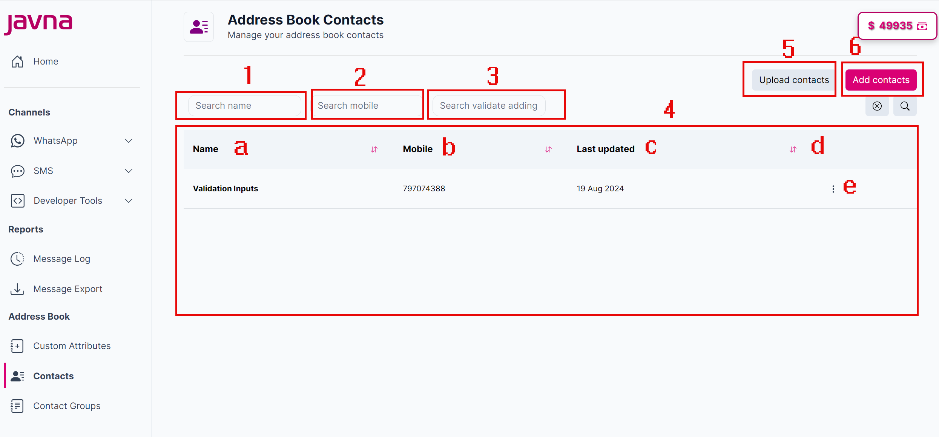Click the Upload contacts button
This screenshot has width=939, height=437.
pyautogui.click(x=793, y=80)
